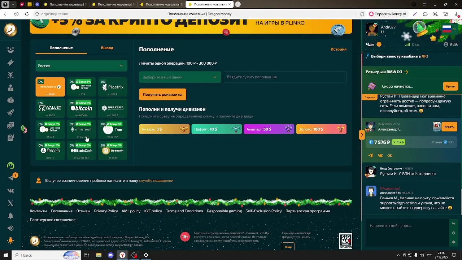Open the Privacy Policy footer link
This screenshot has height=260, width=462.
click(x=106, y=211)
